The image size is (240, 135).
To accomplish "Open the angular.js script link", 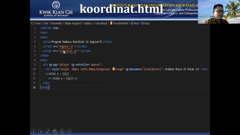I will pyautogui.click(x=66, y=46).
